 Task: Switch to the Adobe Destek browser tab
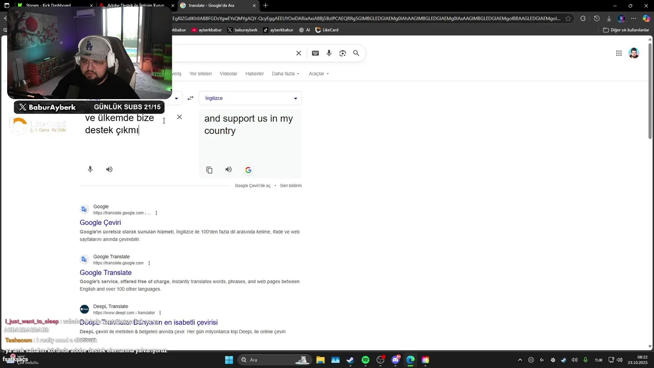135,5
